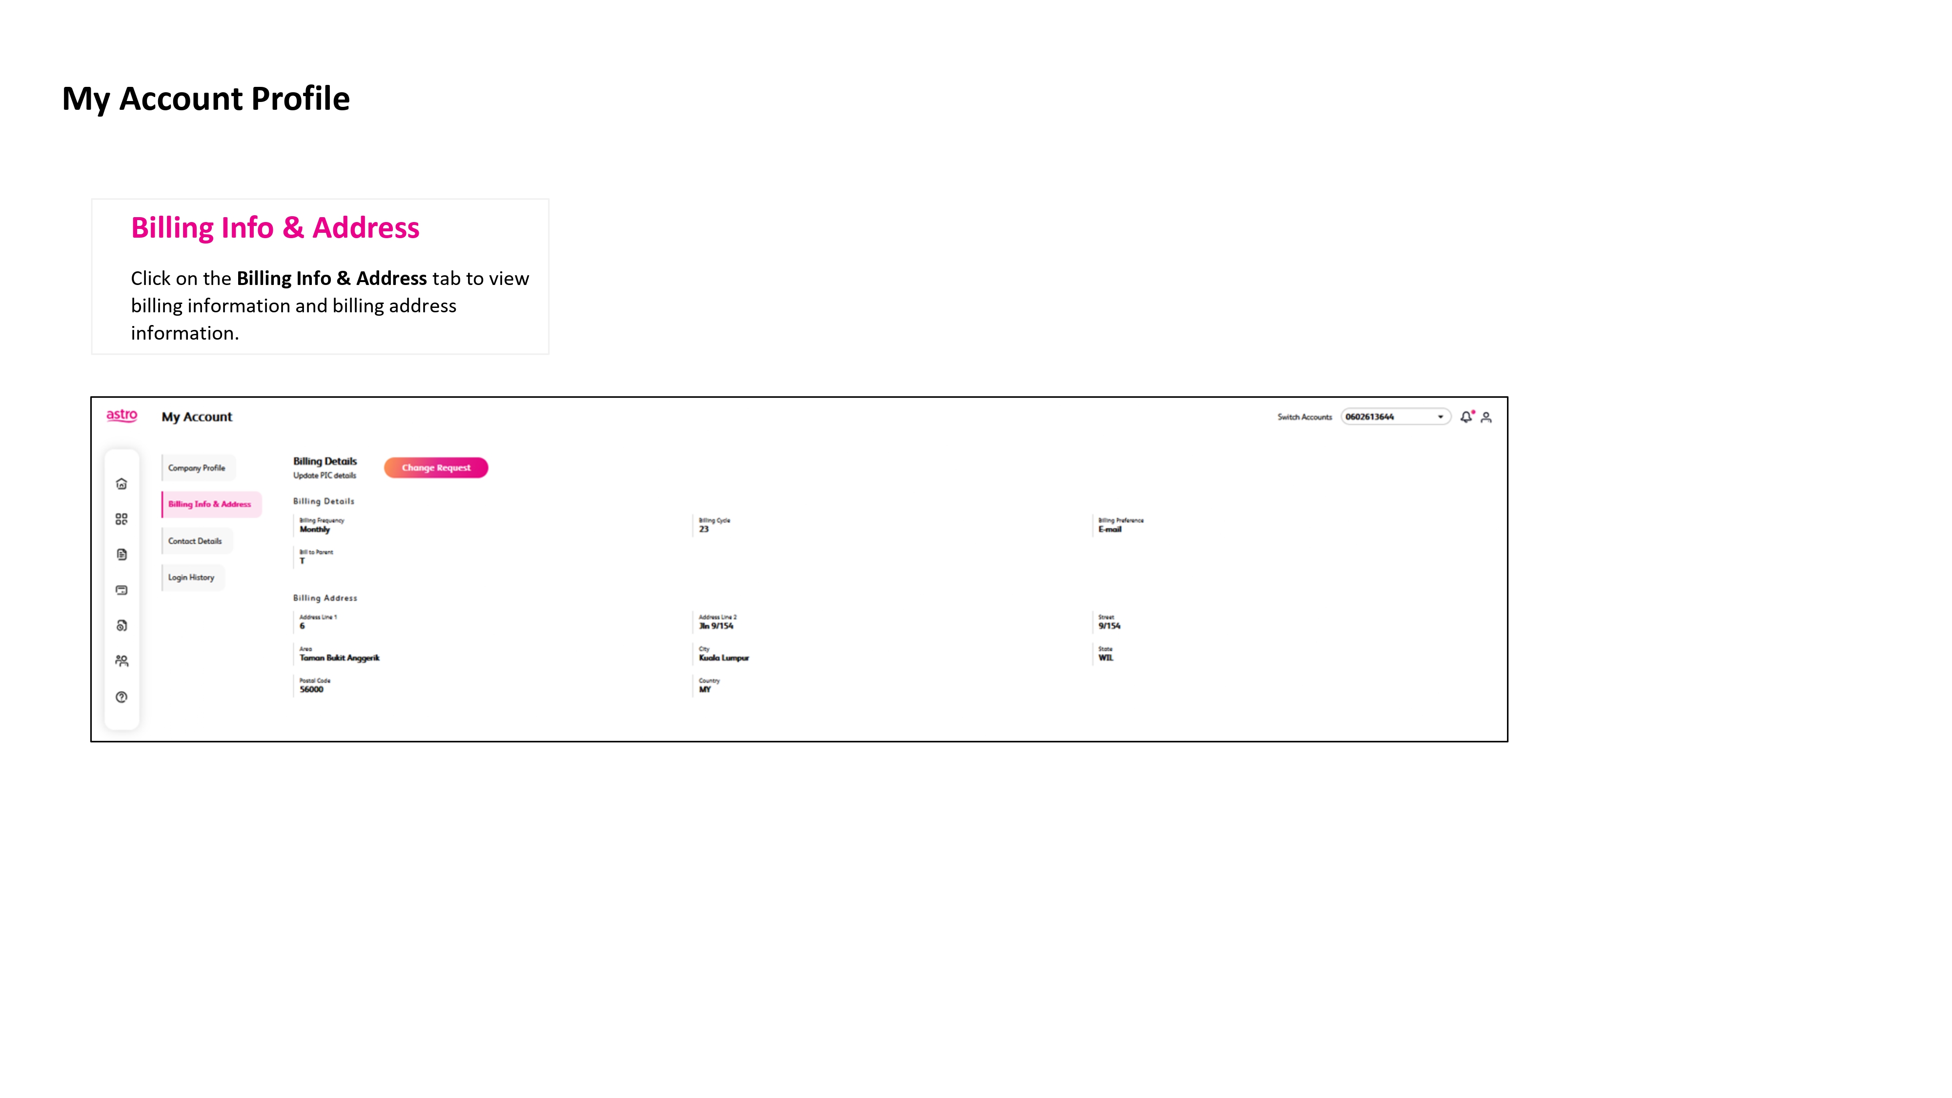Click the E-mail billing preference value
This screenshot has width=1952, height=1098.
coord(1110,529)
